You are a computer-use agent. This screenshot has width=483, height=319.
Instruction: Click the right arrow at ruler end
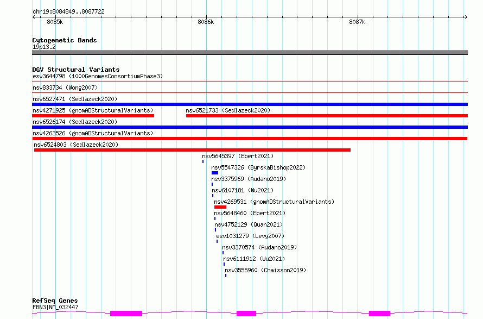(466, 17)
